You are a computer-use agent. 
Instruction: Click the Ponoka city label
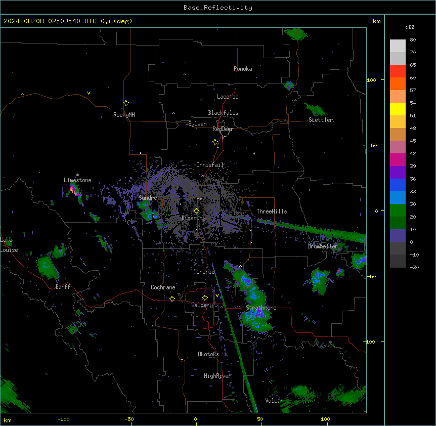click(x=243, y=69)
